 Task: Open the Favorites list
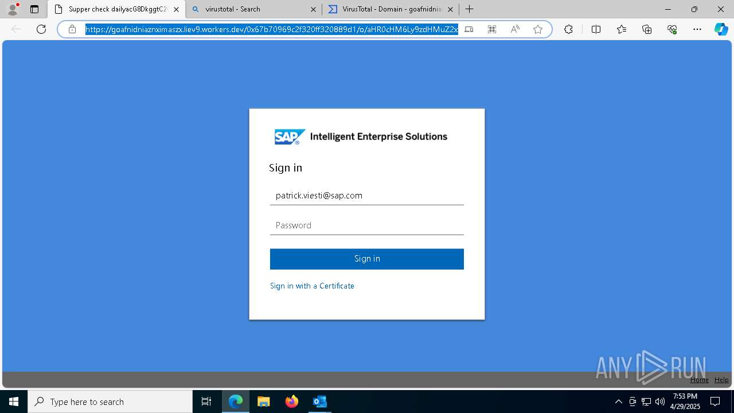coord(622,29)
